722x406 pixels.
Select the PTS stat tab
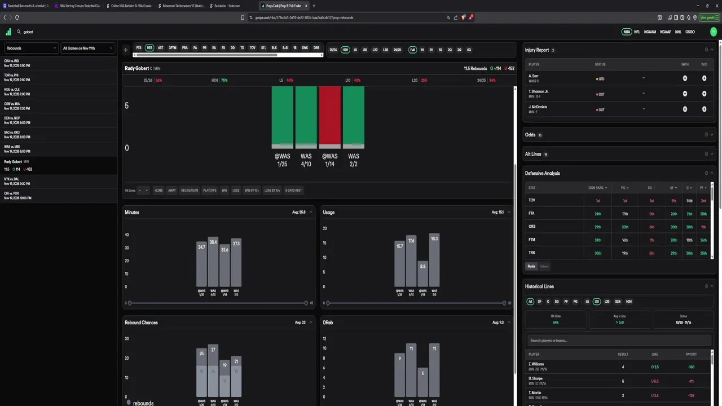pyautogui.click(x=139, y=48)
